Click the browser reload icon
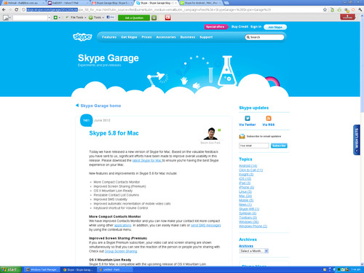364x273 pixels. pos(16,9)
